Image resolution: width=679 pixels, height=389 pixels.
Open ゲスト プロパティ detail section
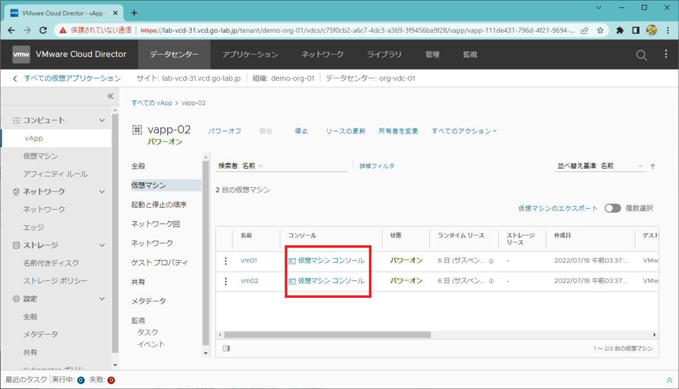point(160,263)
